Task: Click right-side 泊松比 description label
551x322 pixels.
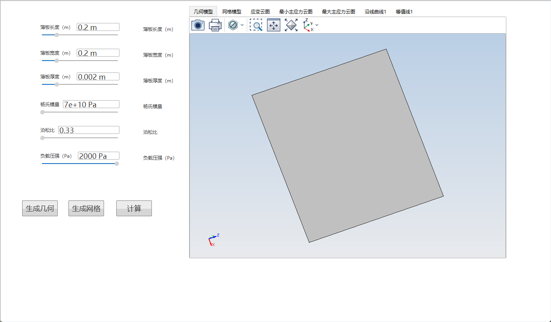Action: click(150, 132)
